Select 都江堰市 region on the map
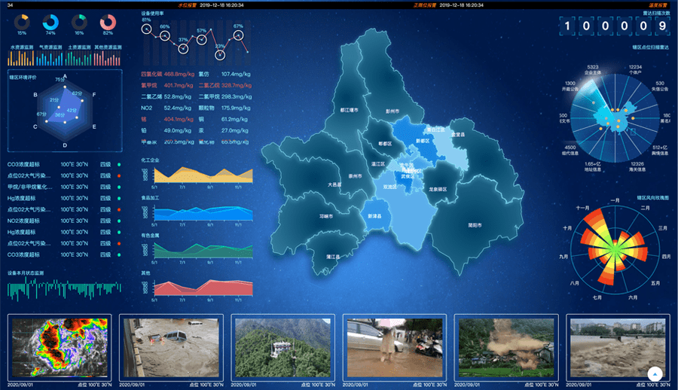678x390 pixels. pos(349,111)
